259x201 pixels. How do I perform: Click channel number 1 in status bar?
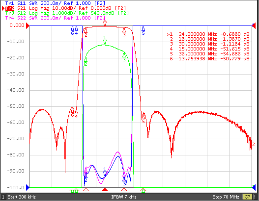click(3, 197)
